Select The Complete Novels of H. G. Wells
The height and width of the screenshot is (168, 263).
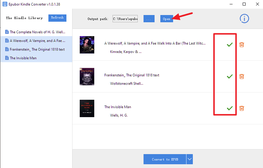[36, 32]
